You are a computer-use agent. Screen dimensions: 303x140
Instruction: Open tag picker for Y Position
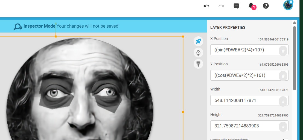tap(283, 76)
